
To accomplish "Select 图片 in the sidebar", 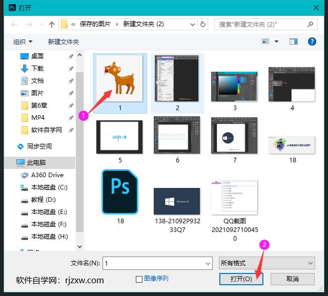I will pos(37,93).
